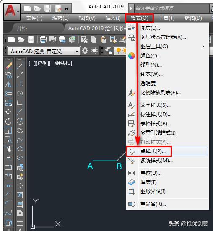Open Workspace Settings gear icon

(x=85, y=51)
